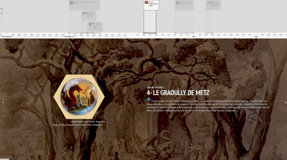Select marker 2 Python, serpent de Delphes

pyautogui.click(x=89, y=15)
